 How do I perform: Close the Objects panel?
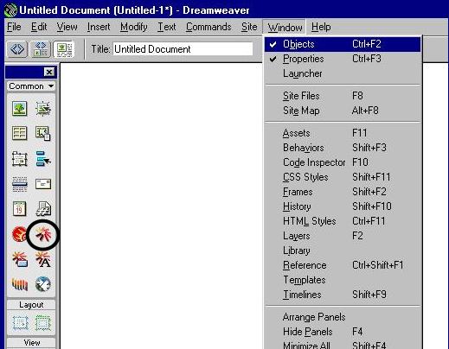coord(49,72)
